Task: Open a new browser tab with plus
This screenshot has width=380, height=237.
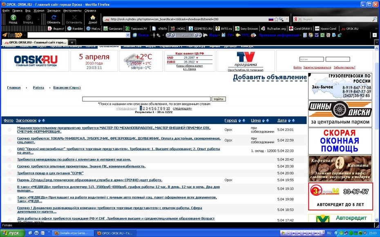Action: pyautogui.click(x=72, y=42)
